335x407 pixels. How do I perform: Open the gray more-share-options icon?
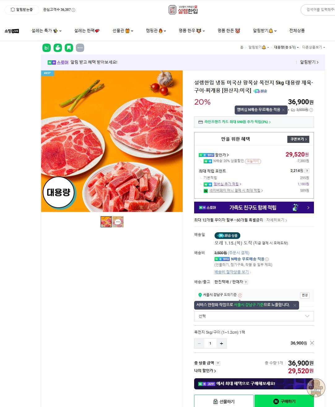(80, 48)
